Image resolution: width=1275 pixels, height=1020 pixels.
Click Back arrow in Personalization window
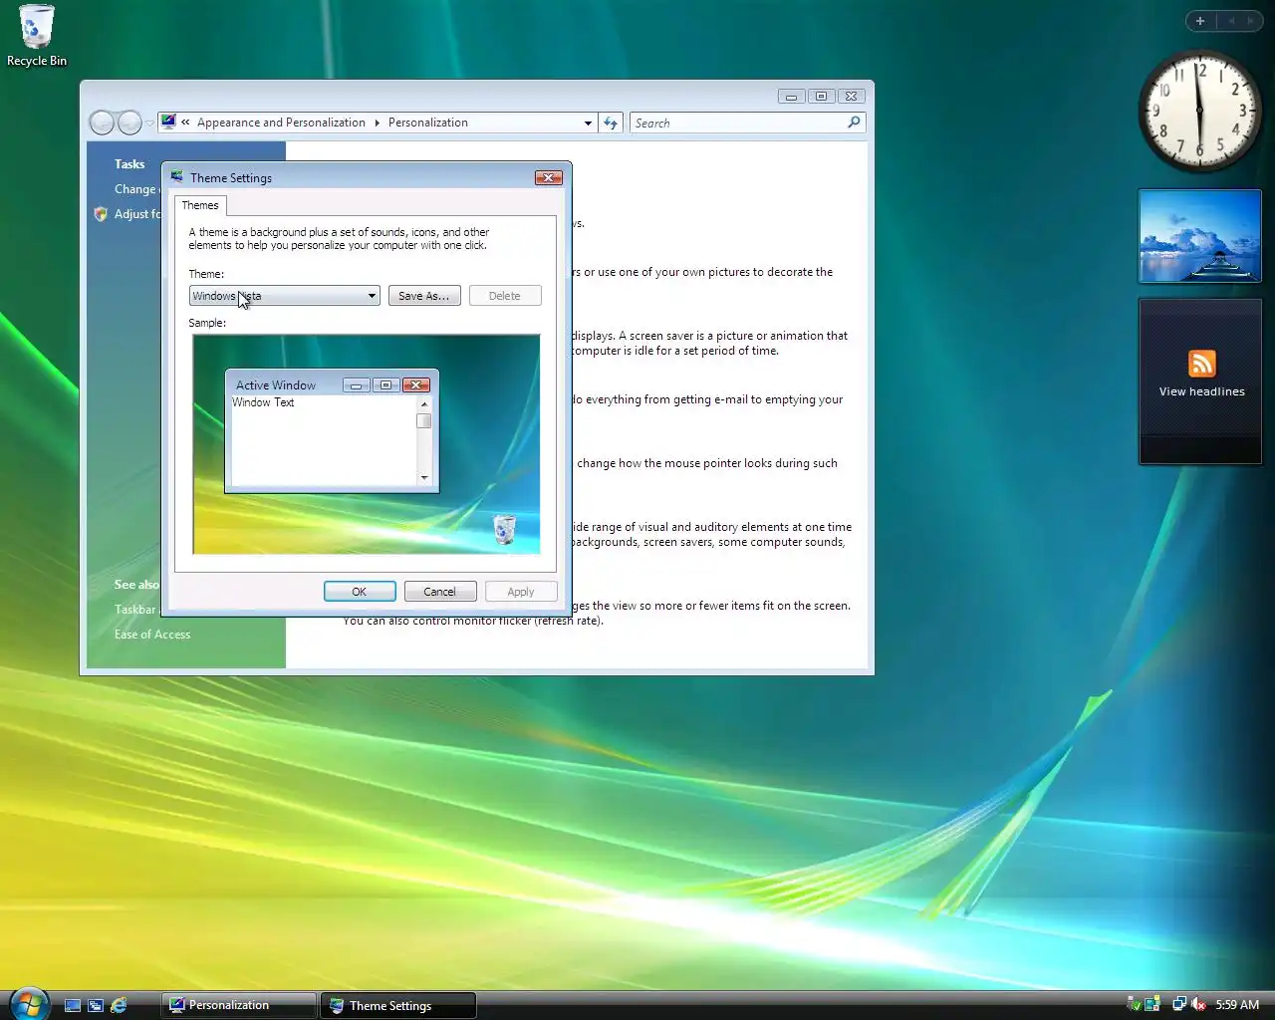pyautogui.click(x=102, y=123)
